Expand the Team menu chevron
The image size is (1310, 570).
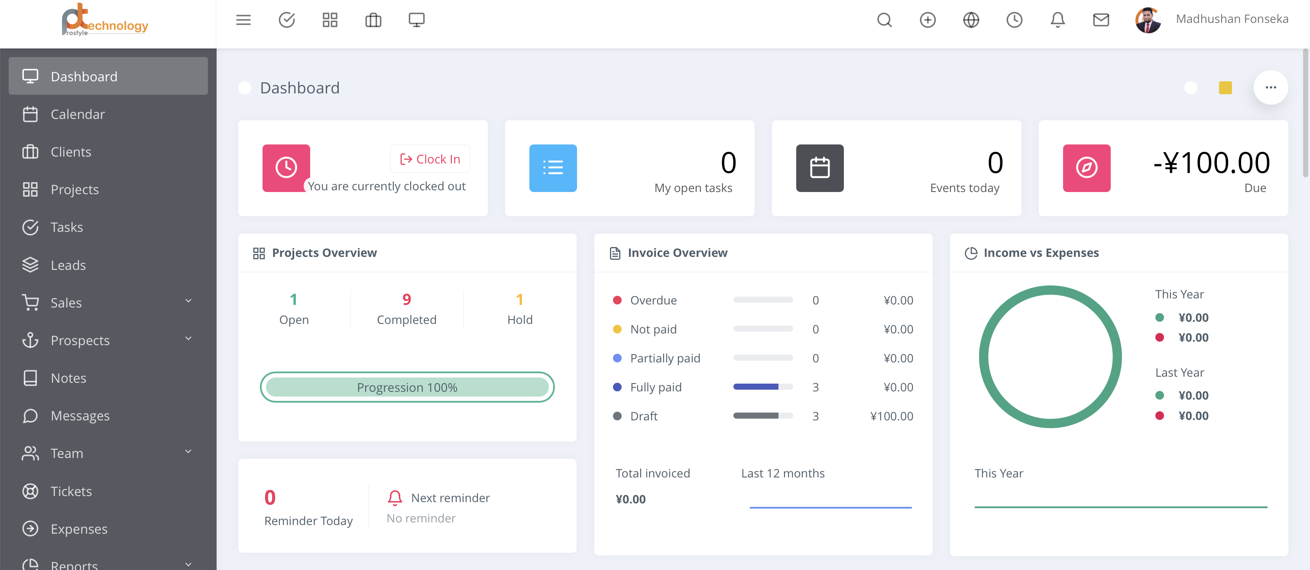click(188, 452)
